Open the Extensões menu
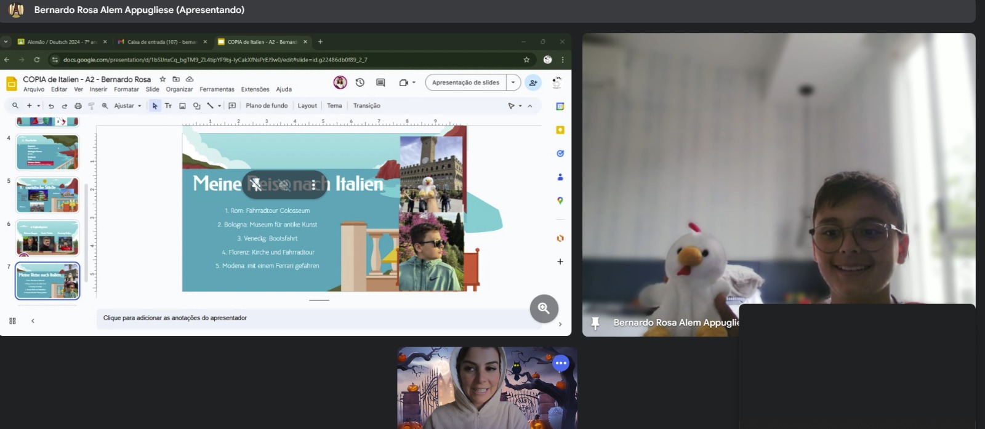The height and width of the screenshot is (429, 985). tap(255, 89)
